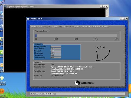Screen dimensions: 131x98
Task: Select the orange tool desktop icon
Action: (x=2, y=65)
